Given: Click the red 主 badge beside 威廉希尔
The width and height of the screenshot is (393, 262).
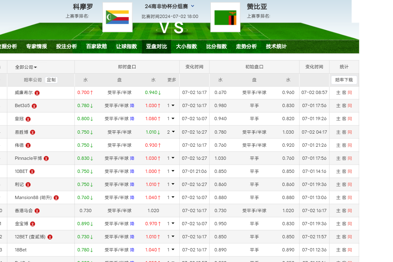Looking at the screenshot, I should [37, 93].
